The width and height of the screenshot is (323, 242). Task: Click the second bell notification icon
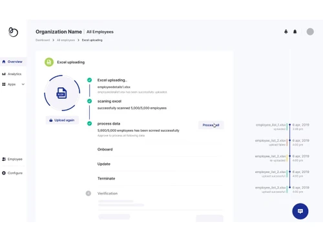[295, 32]
